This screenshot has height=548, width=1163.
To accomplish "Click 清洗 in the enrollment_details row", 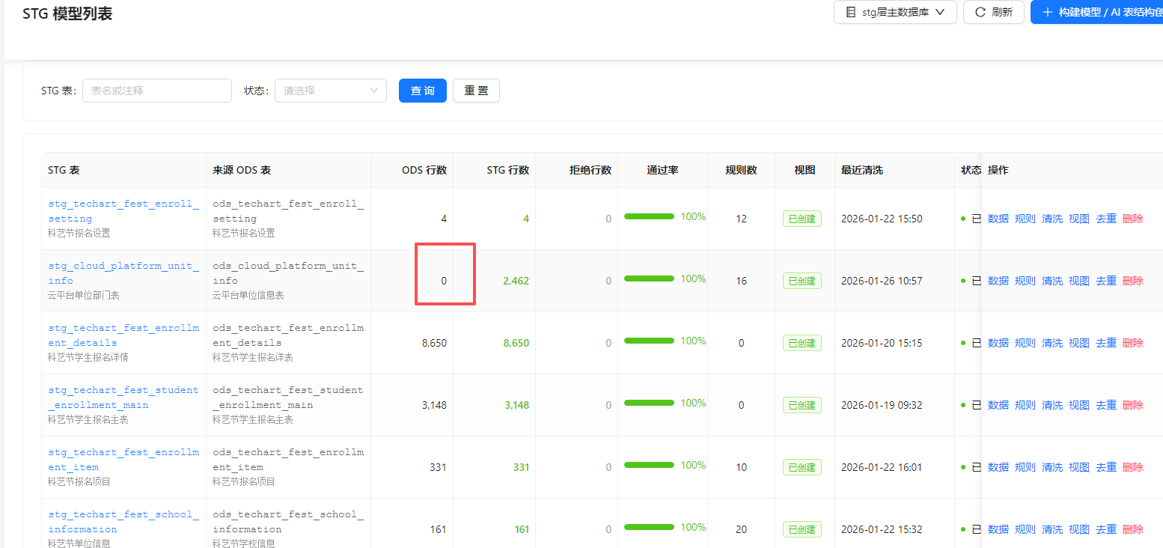I will [1051, 343].
